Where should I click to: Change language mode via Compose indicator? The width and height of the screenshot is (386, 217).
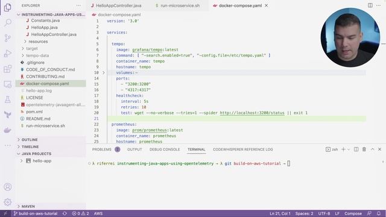tap(353, 213)
